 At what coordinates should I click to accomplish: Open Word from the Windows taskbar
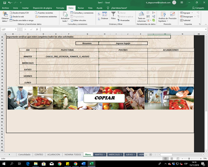pos(83,164)
